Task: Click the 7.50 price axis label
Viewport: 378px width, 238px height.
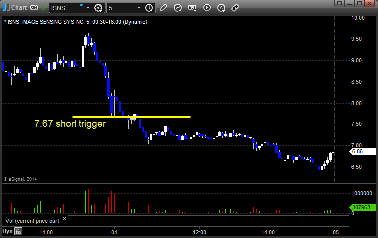Action: click(x=356, y=124)
